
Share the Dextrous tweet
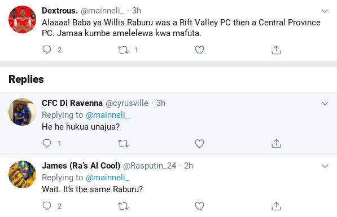coord(276,50)
